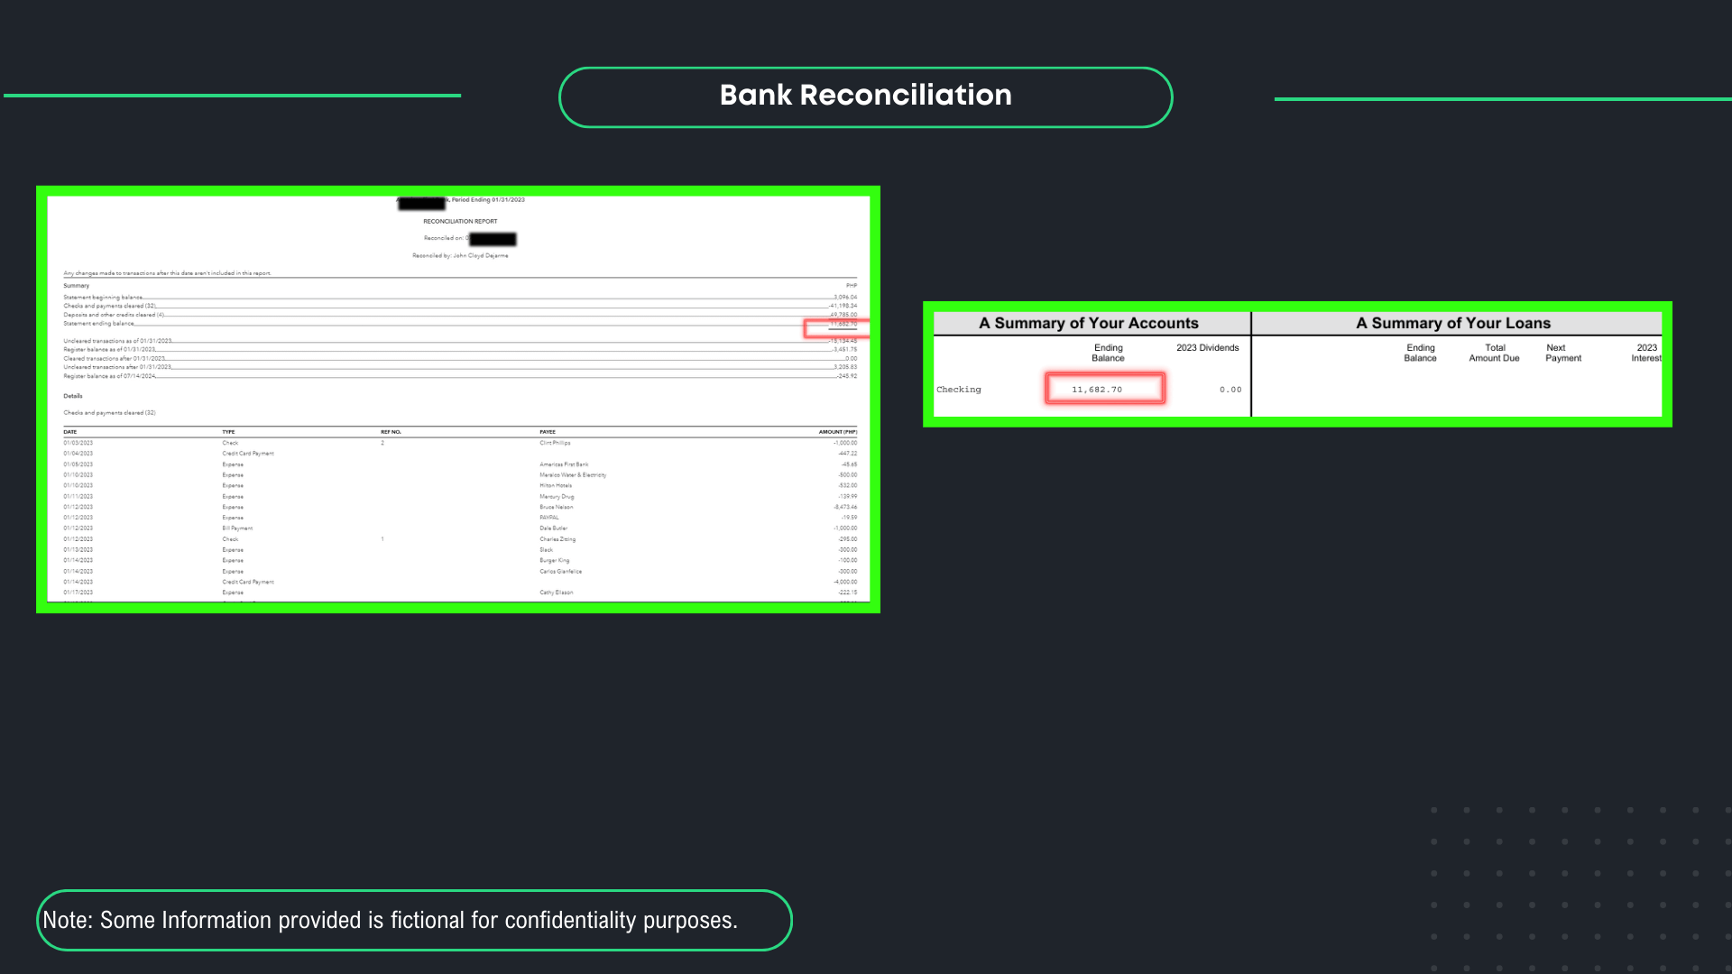Click the Total Amount Due column label
Screen dimensions: 1732x974
tap(1494, 353)
